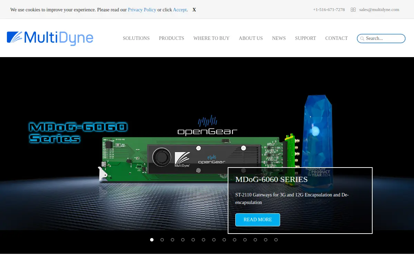Click the MultiDyne logo
Screen dimensions: 414x258
tap(50, 38)
